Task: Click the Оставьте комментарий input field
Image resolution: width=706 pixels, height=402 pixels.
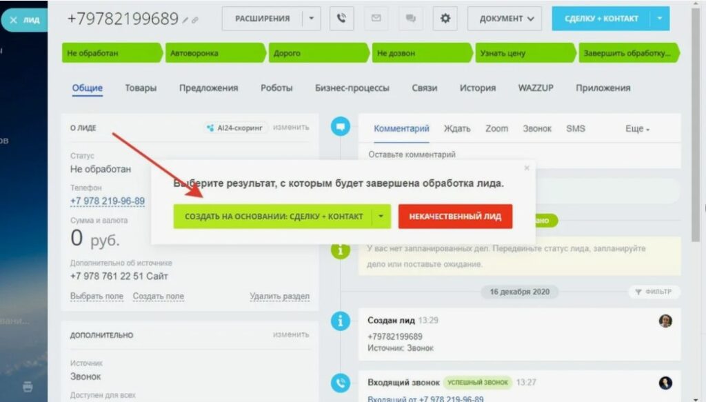Action: (x=520, y=155)
